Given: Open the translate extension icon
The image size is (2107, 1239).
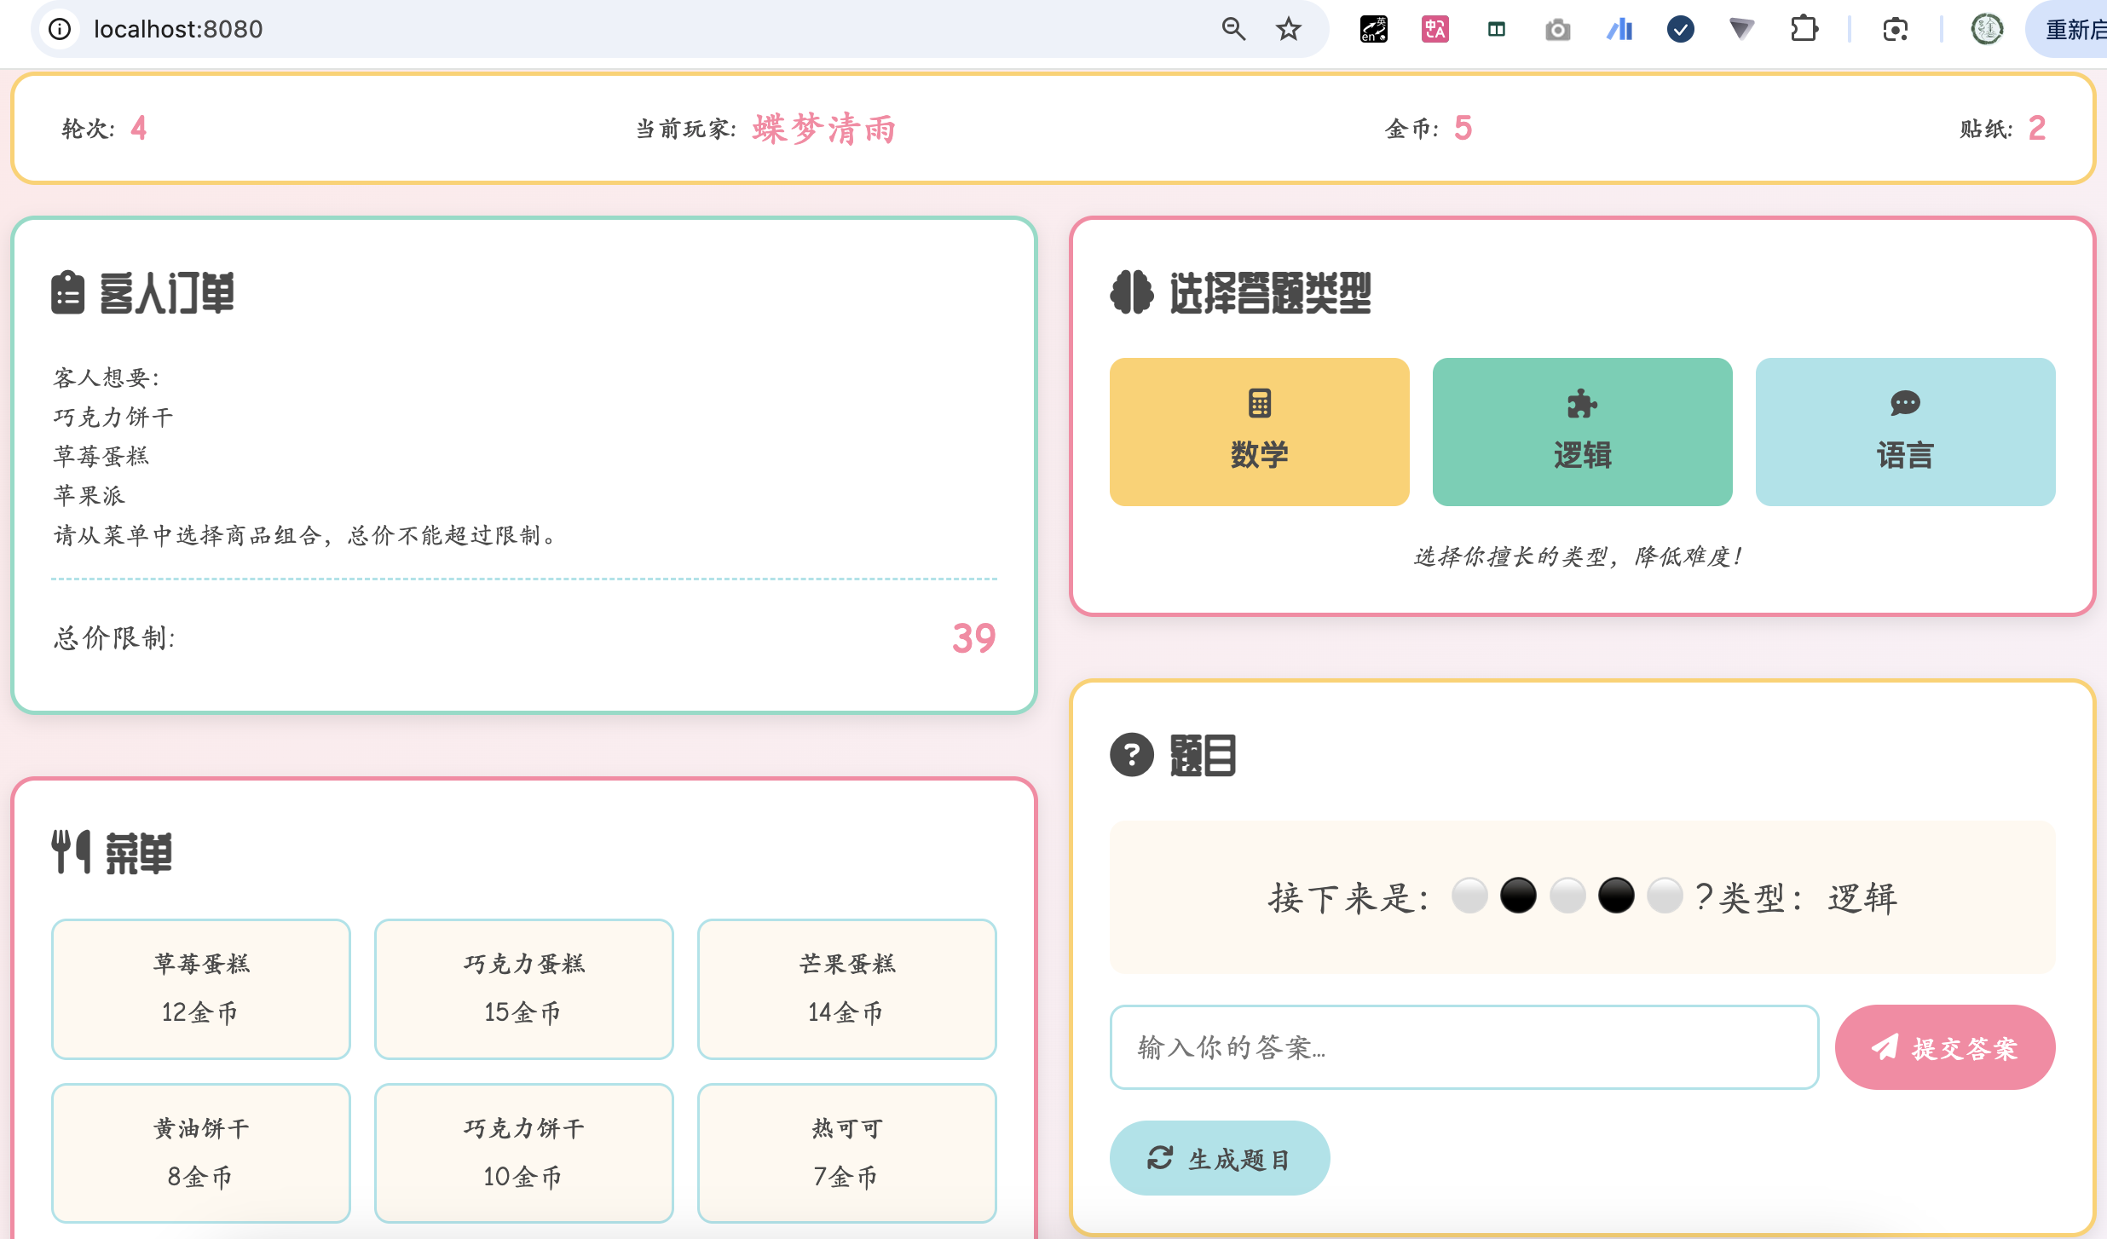Looking at the screenshot, I should pyautogui.click(x=1434, y=29).
